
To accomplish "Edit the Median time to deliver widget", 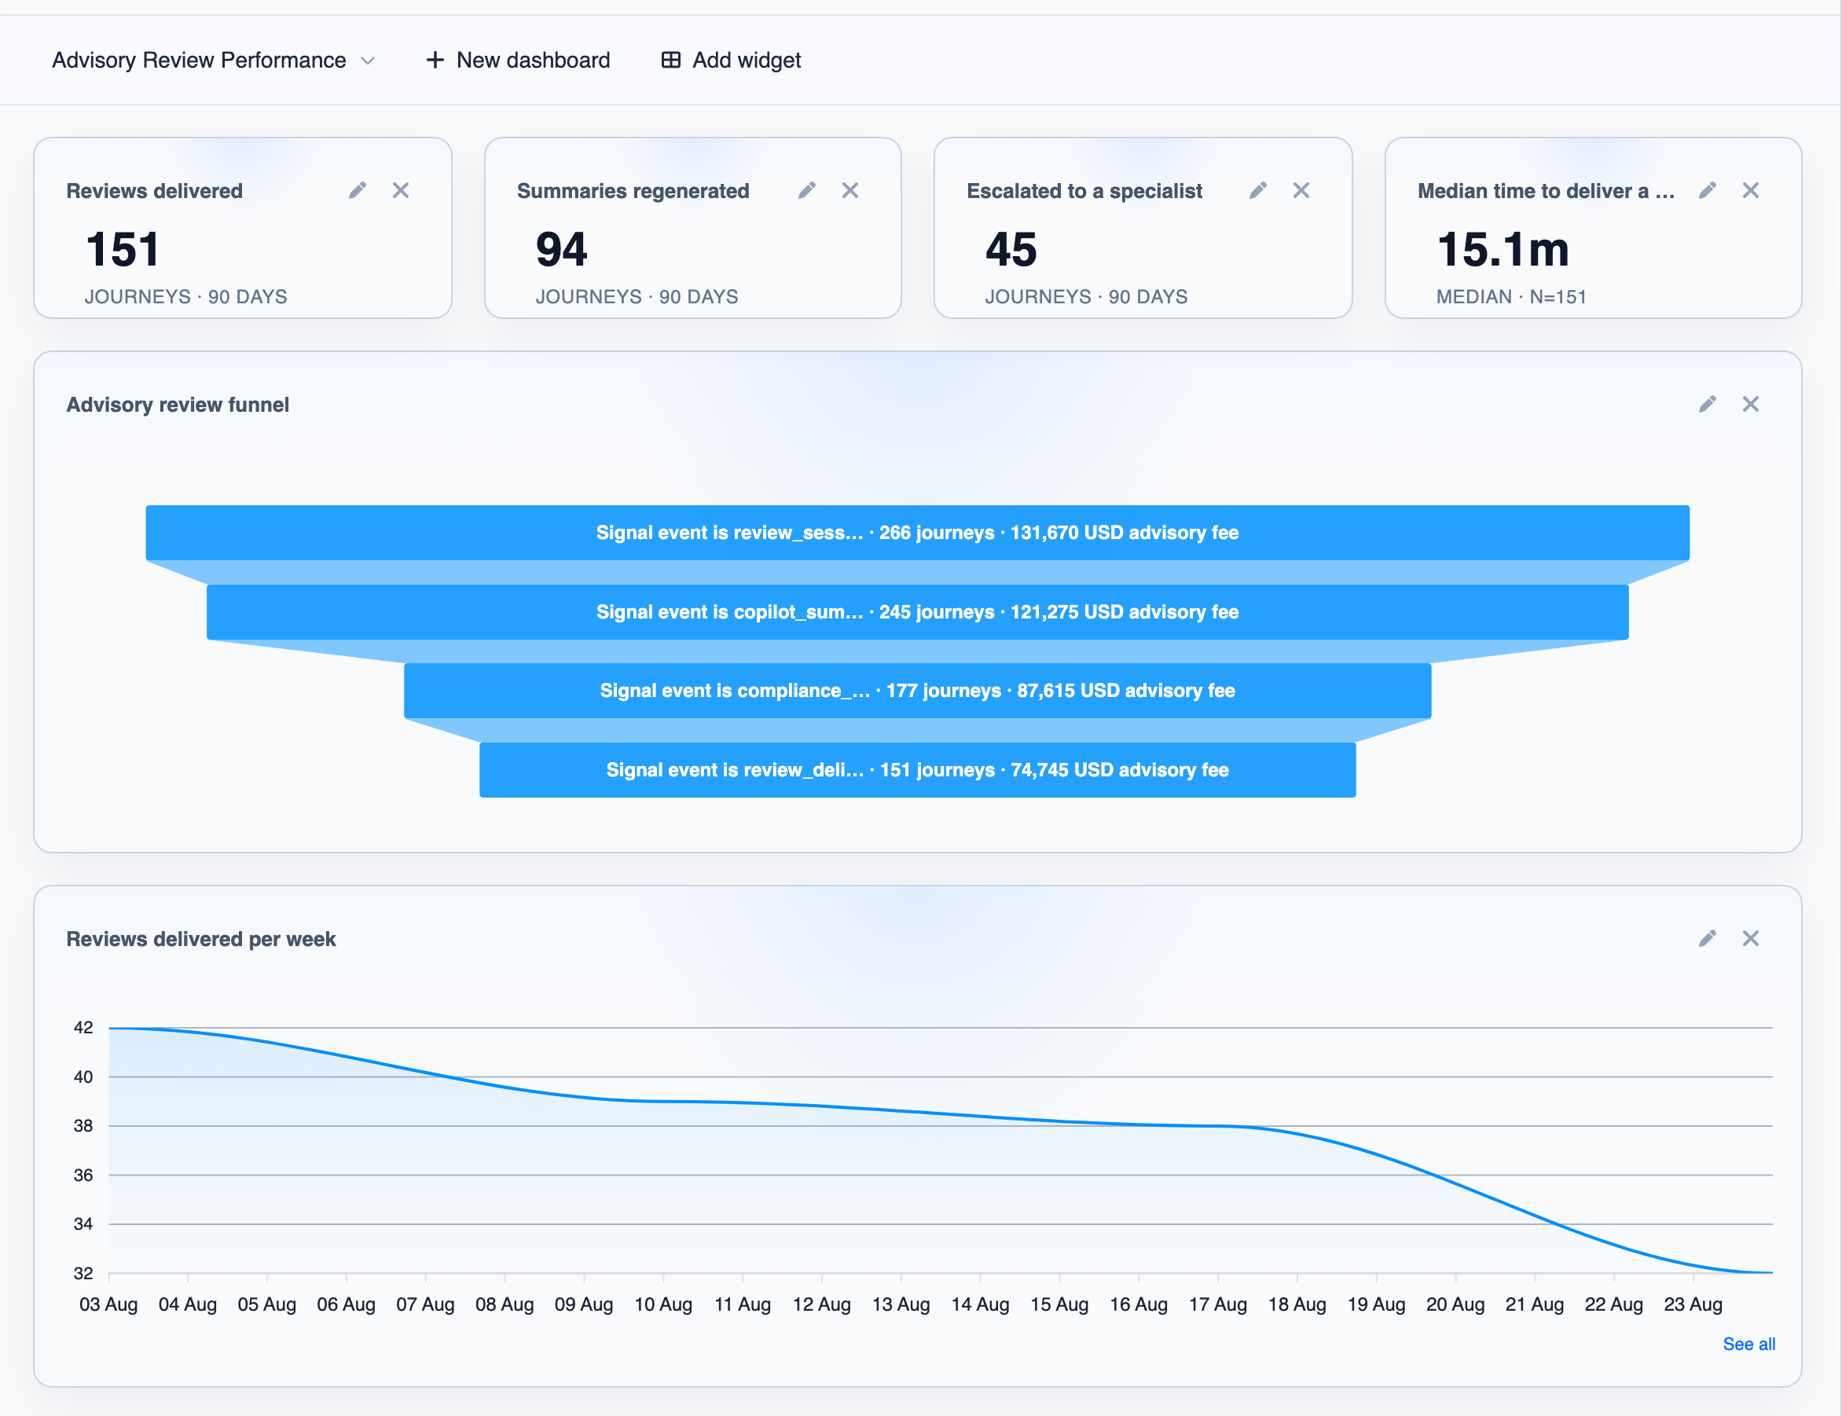I will 1707,190.
